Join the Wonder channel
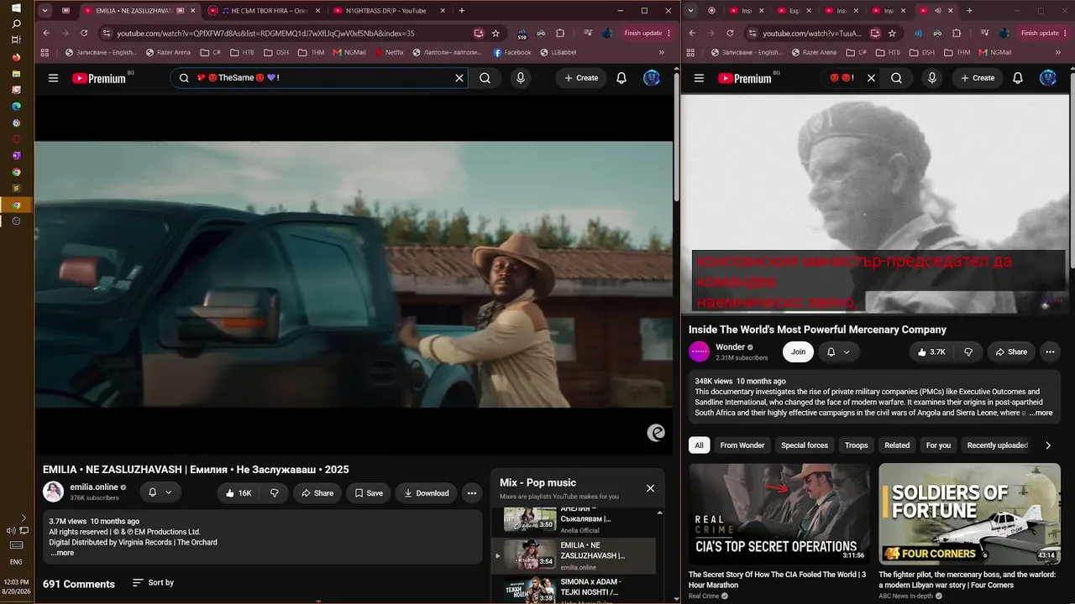Image resolution: width=1075 pixels, height=604 pixels. pos(798,351)
